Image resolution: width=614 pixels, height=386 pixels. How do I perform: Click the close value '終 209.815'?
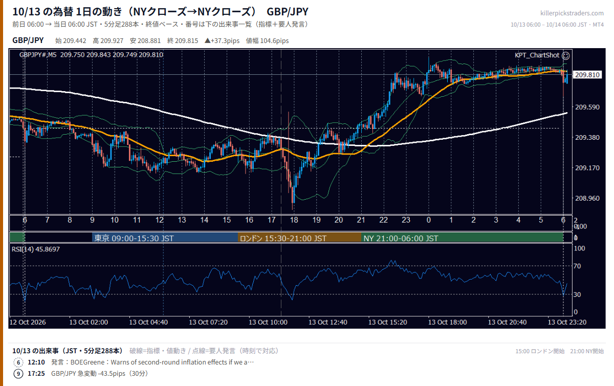coord(183,41)
